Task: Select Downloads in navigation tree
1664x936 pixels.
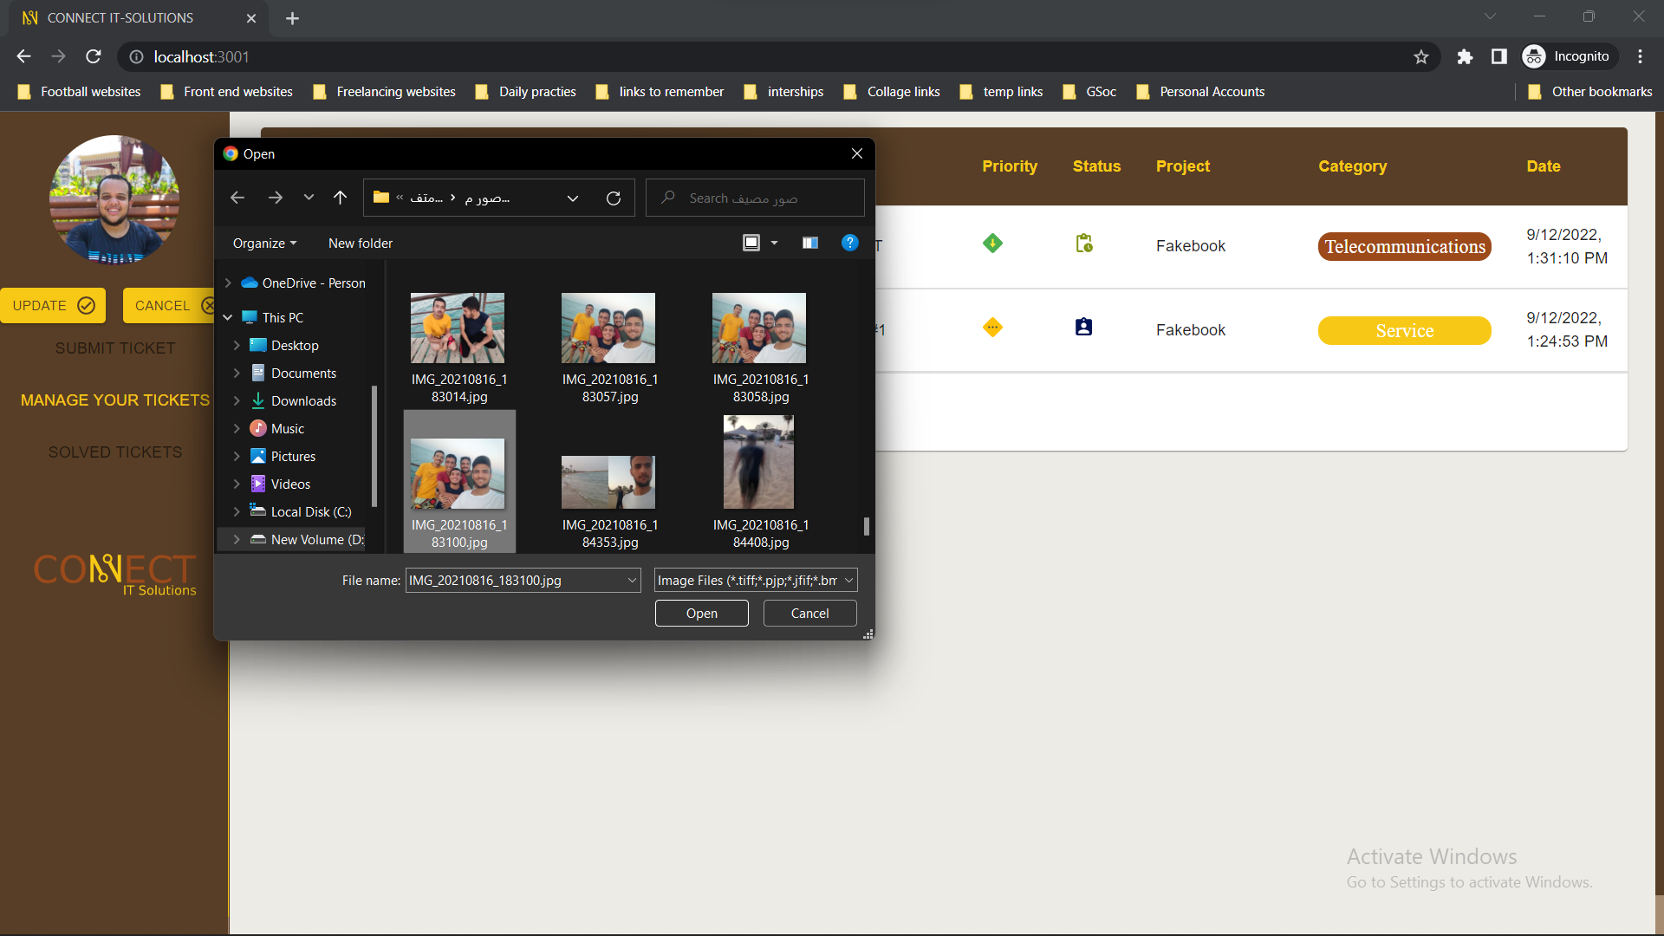Action: point(303,401)
